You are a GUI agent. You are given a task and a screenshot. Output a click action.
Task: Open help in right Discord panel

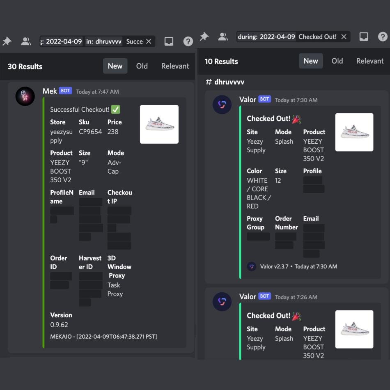click(x=383, y=37)
